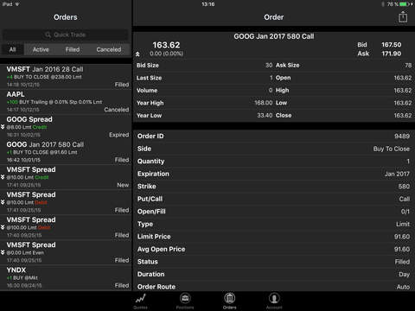The width and height of the screenshot is (415, 311).
Task: Switch to Active orders filter
Action: 41,49
